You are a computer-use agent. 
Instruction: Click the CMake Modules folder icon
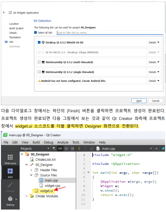point(32,196)
